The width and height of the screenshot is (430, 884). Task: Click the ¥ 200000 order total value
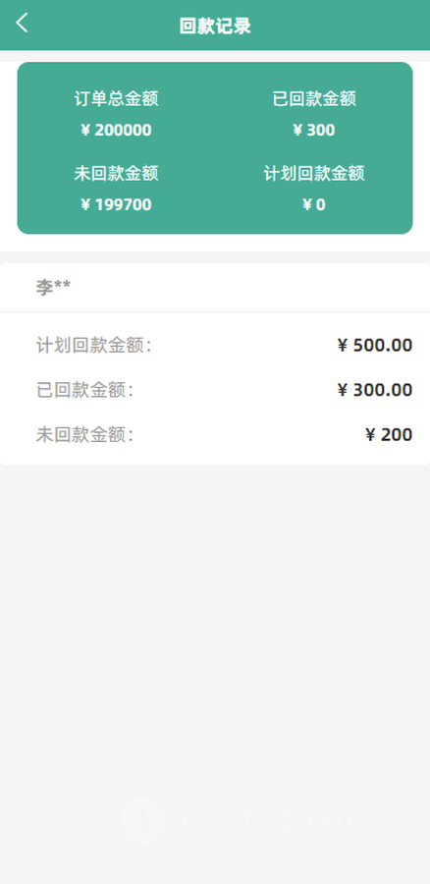[116, 131]
